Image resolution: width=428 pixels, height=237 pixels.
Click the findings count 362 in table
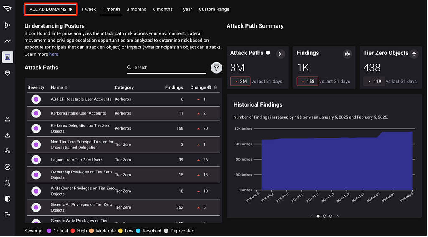point(180,207)
